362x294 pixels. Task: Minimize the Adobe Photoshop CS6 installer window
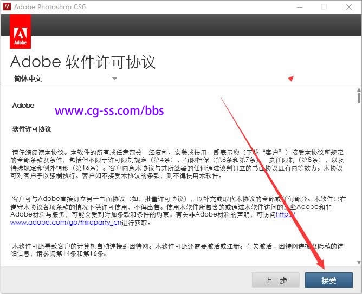click(299, 7)
